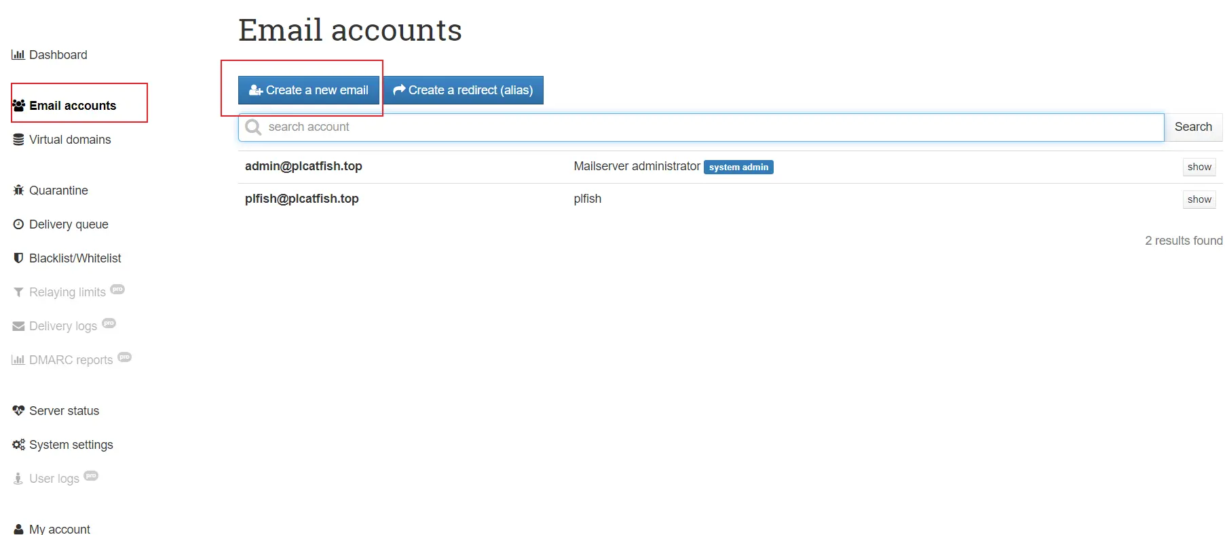Click the Email accounts users icon
This screenshot has height=535, width=1225.
pos(19,106)
